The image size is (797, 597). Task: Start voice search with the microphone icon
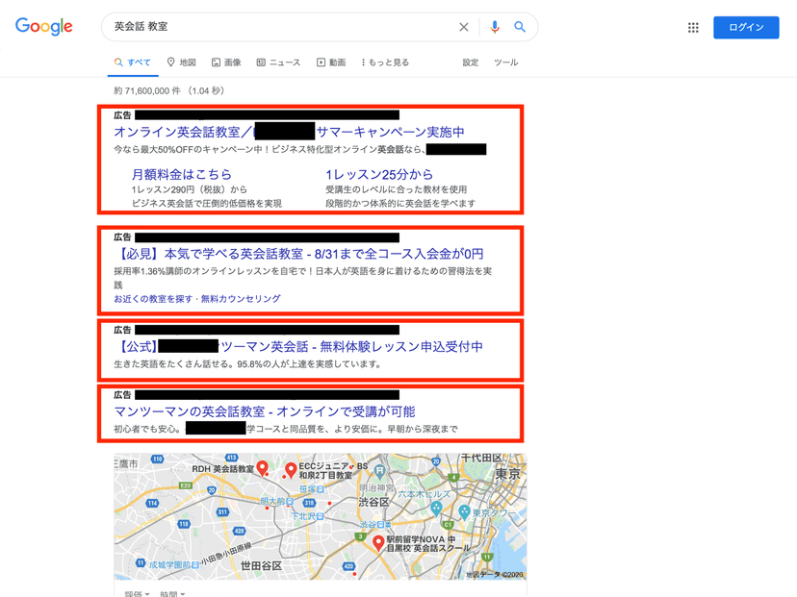coord(495,27)
